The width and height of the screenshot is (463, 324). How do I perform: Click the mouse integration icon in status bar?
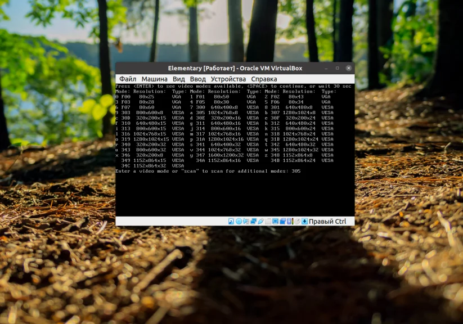pos(298,221)
